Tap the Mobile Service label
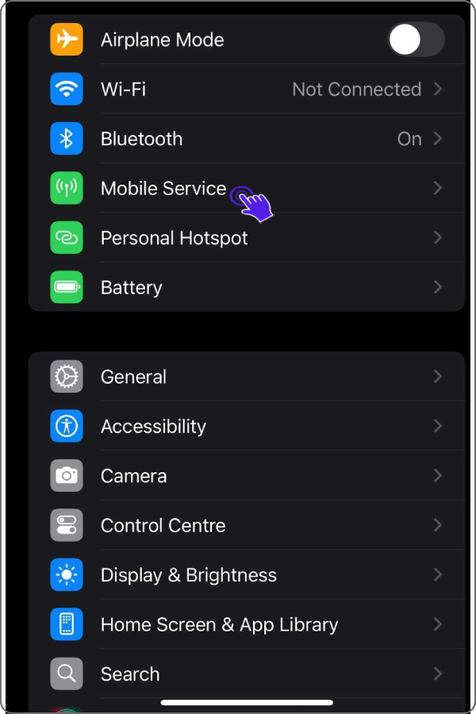 pyautogui.click(x=163, y=189)
